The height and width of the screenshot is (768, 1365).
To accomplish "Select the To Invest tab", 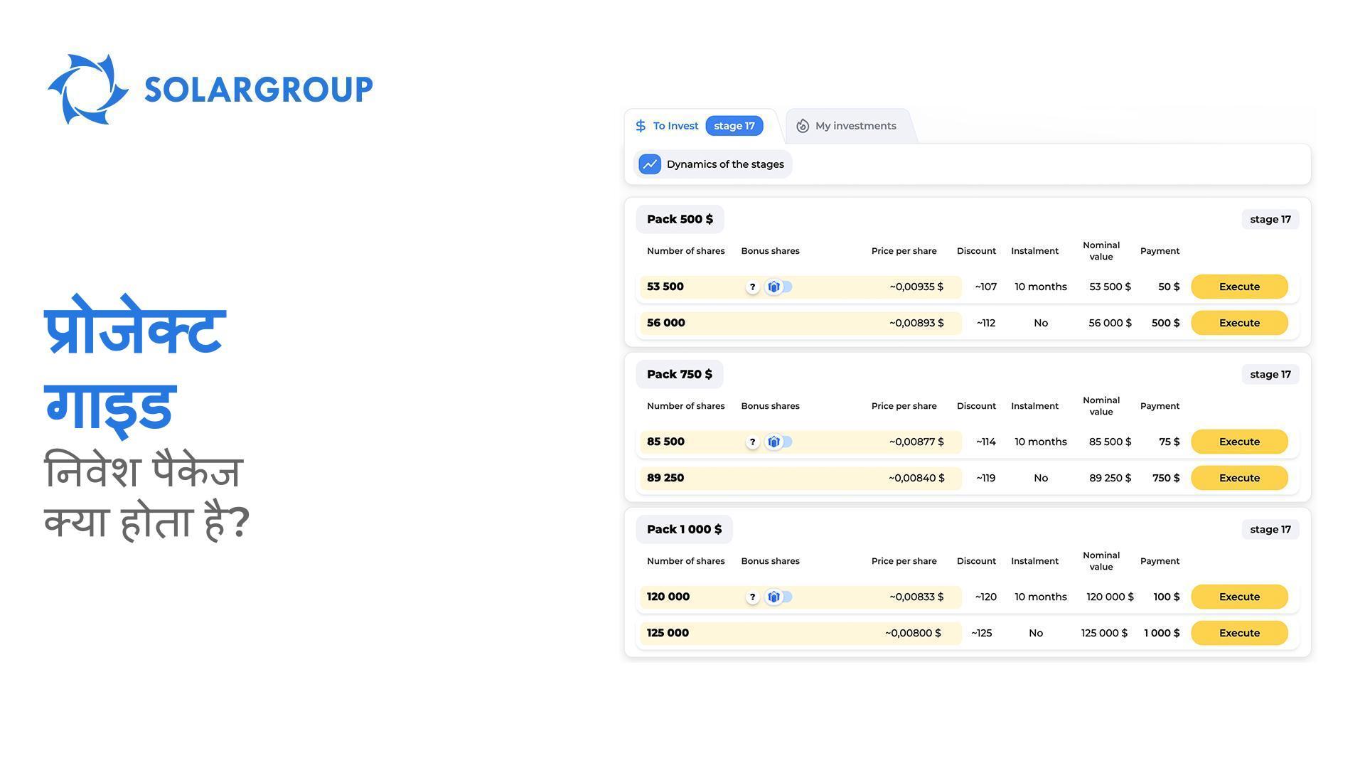I will [675, 126].
